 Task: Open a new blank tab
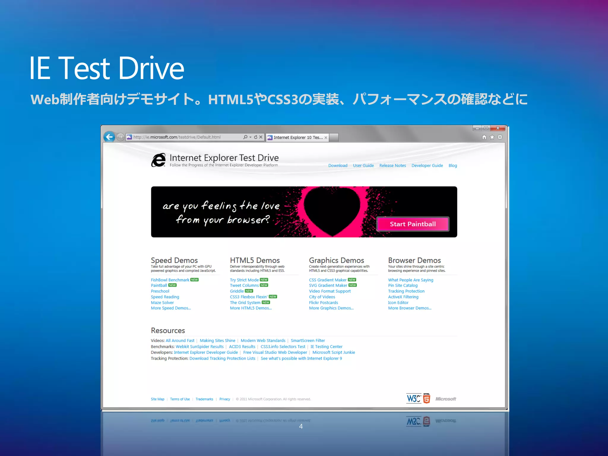click(334, 137)
